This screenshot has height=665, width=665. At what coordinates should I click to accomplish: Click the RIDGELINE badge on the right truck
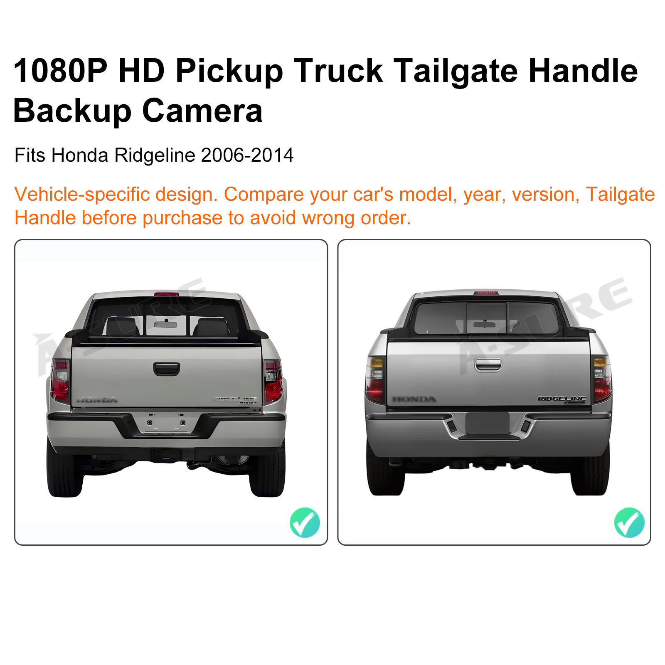click(x=562, y=399)
